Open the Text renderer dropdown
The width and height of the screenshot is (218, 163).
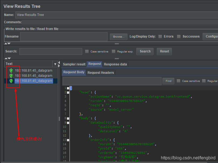(x=55, y=64)
